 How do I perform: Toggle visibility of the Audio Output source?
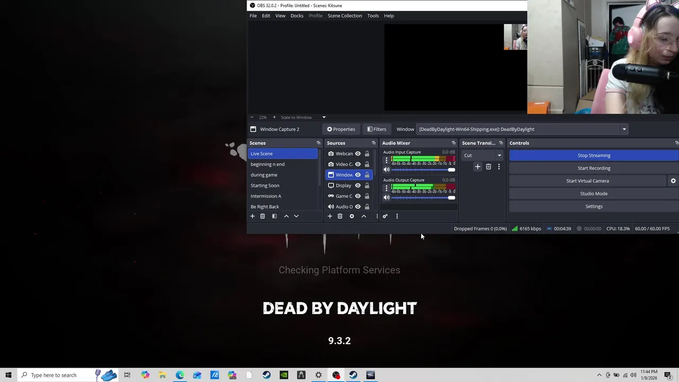pyautogui.click(x=358, y=206)
